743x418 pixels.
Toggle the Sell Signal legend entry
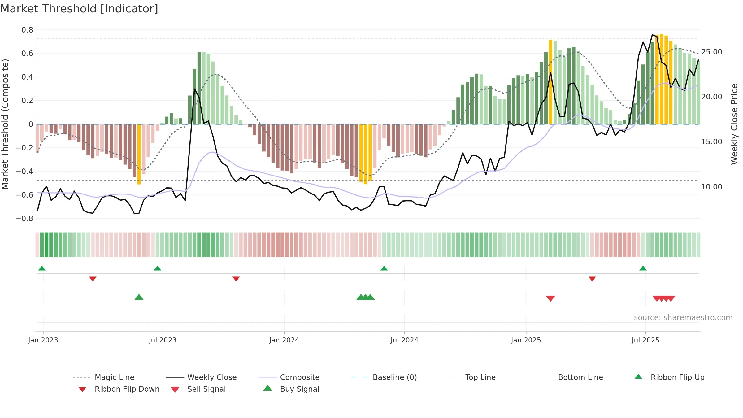(198, 389)
